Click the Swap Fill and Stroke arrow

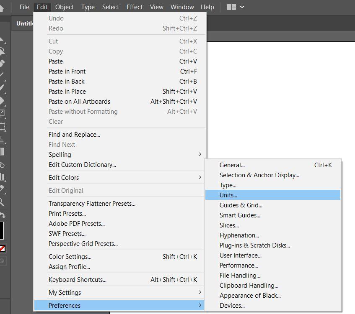(x=2, y=215)
